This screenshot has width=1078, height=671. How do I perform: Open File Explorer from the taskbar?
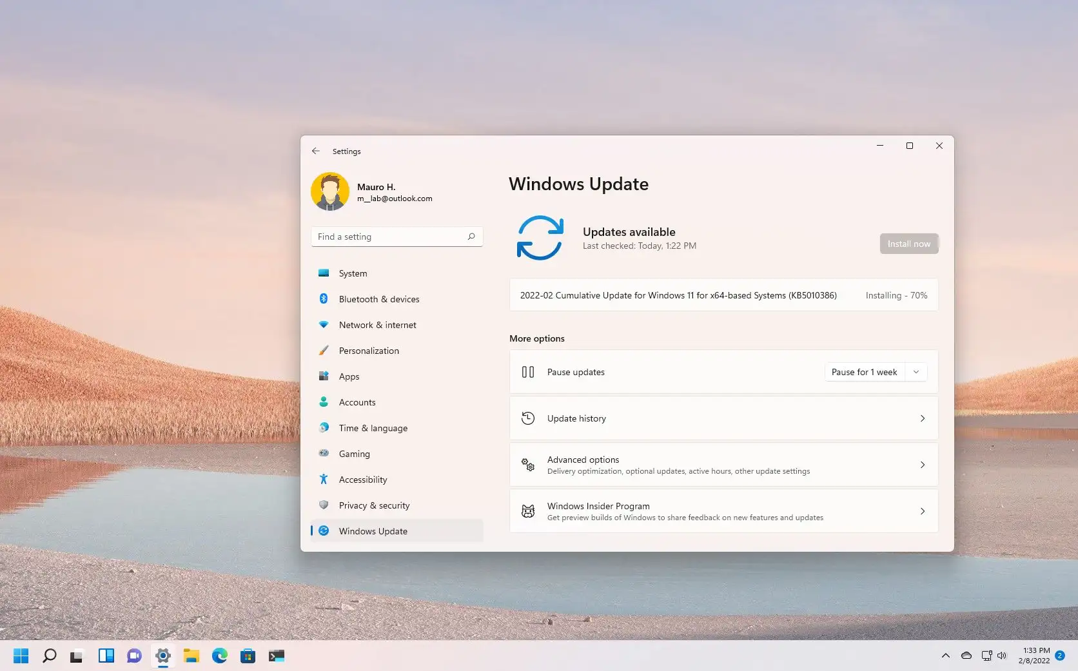[x=191, y=656]
